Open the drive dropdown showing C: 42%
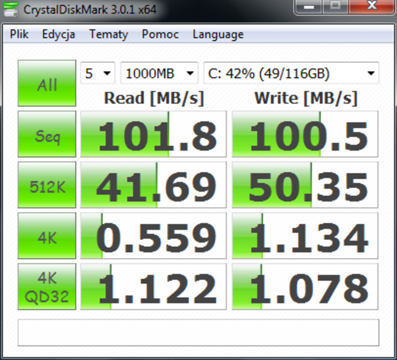This screenshot has width=397, height=360. [x=291, y=73]
